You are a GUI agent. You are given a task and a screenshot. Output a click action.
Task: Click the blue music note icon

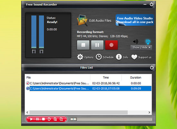[148, 42]
